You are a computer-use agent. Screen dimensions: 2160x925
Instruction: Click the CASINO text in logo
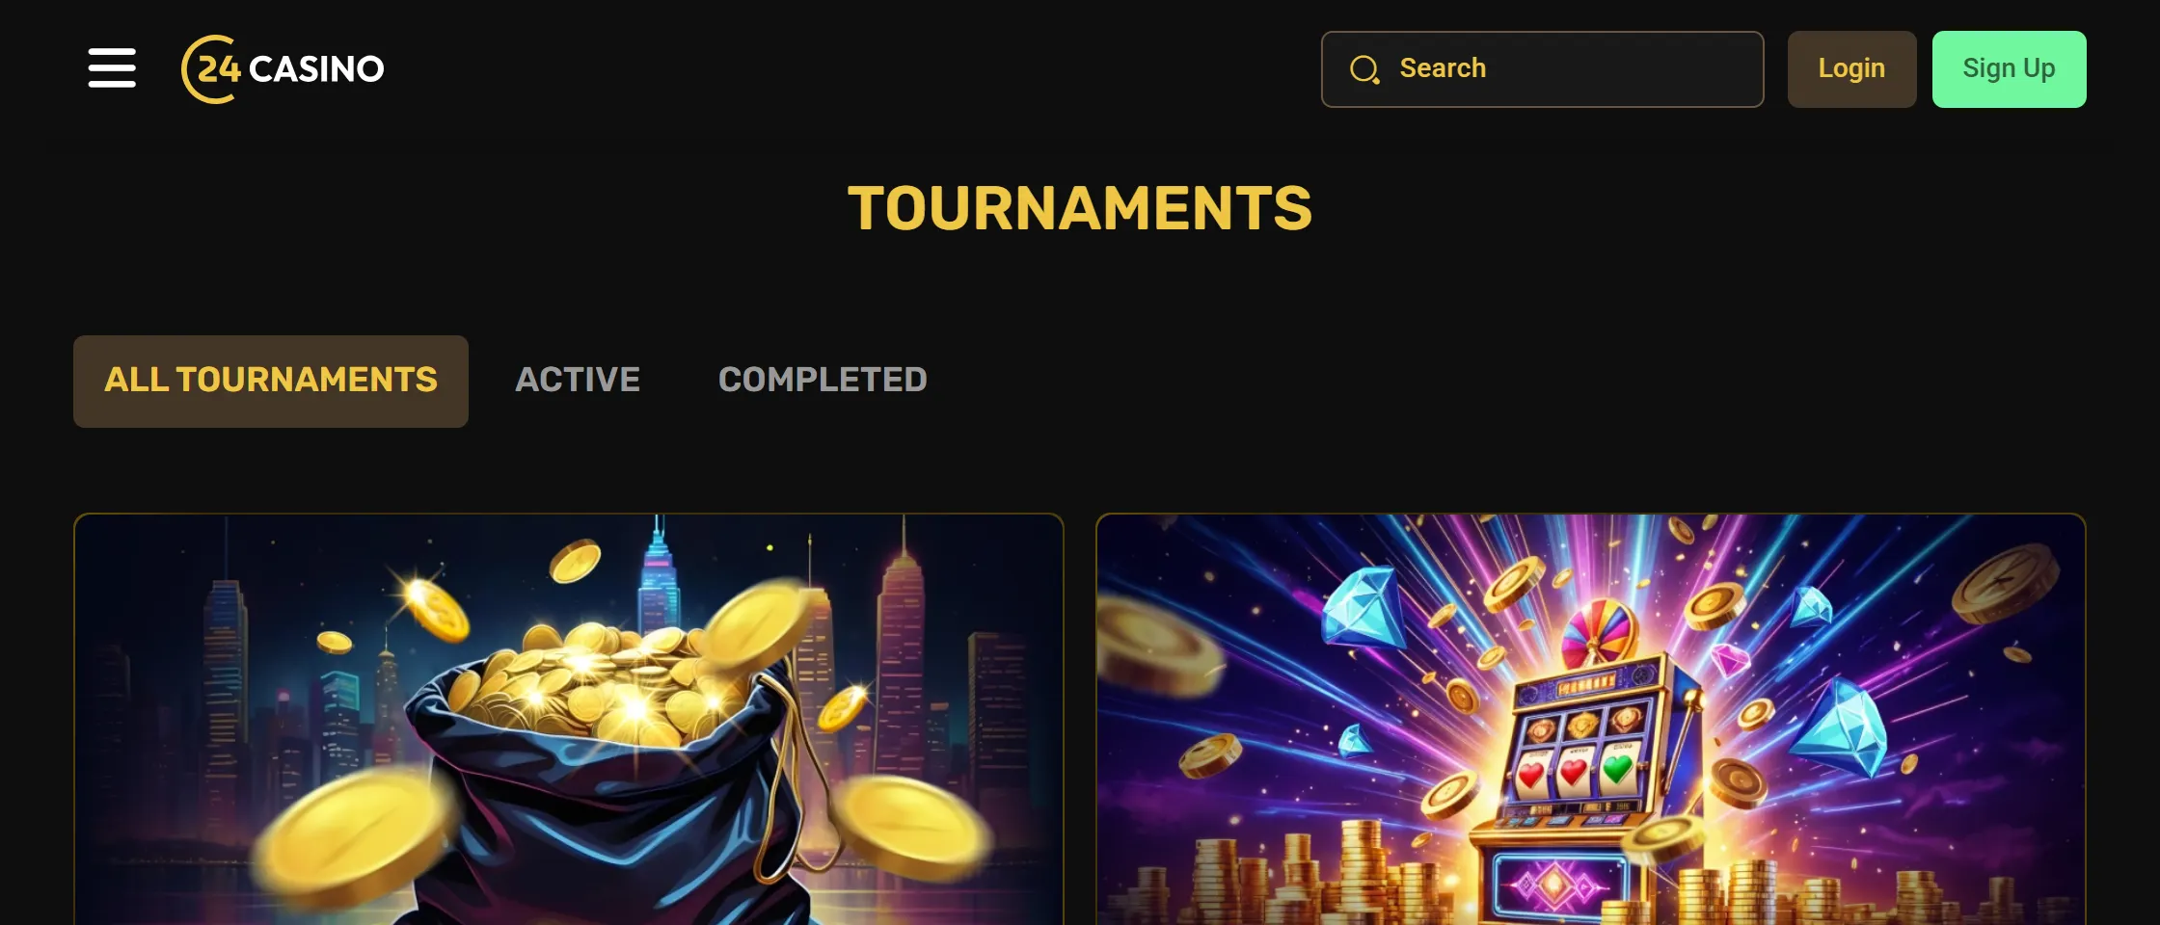316,69
